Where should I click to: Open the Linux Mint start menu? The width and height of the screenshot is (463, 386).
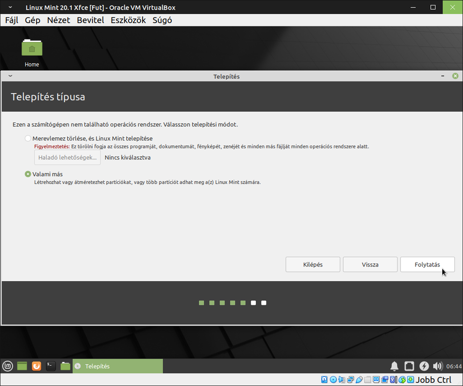[x=8, y=366]
